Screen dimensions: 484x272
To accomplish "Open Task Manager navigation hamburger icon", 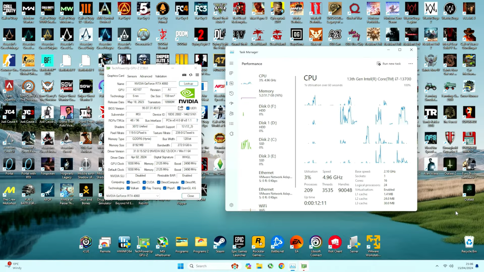I will click(x=232, y=63).
